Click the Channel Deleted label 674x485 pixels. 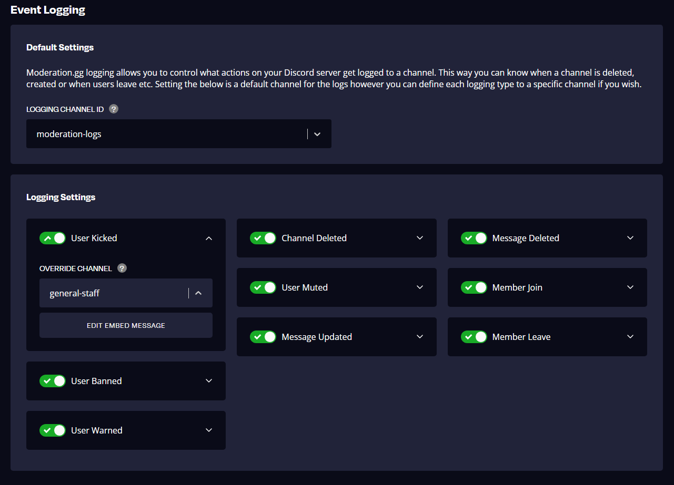314,238
